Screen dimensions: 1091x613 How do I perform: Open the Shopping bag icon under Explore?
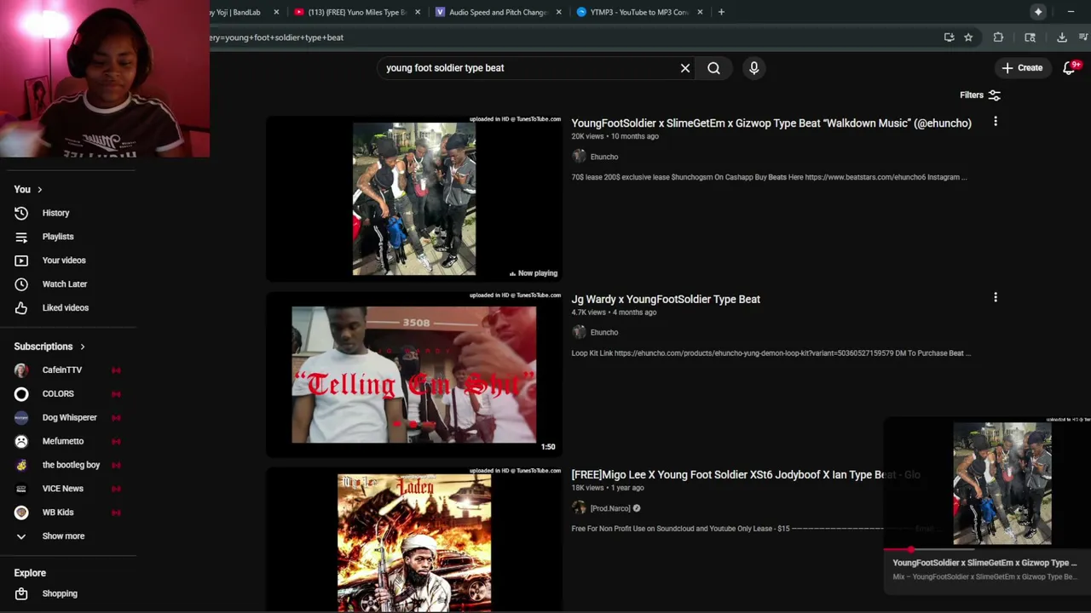pos(21,593)
